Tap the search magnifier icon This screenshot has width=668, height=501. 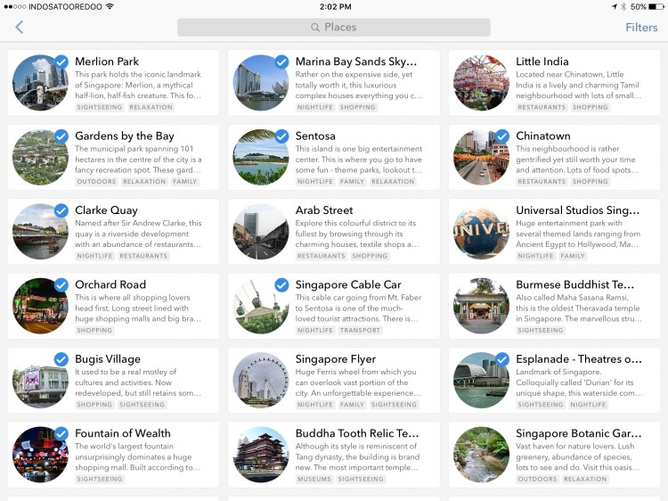pos(315,28)
